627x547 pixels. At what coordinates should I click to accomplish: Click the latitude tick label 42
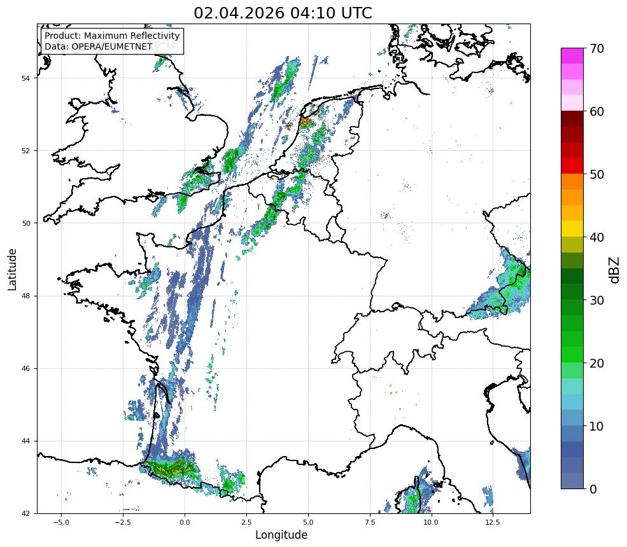(x=25, y=513)
